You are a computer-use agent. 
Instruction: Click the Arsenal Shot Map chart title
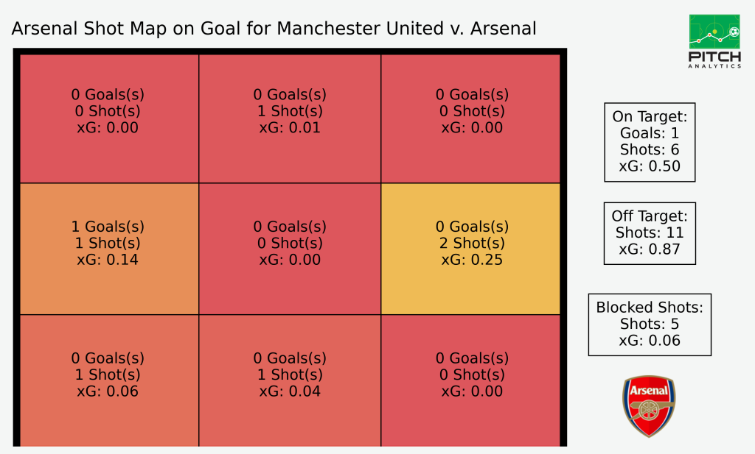pyautogui.click(x=274, y=29)
